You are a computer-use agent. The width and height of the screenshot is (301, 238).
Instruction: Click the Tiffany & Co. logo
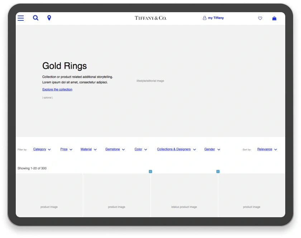150,18
